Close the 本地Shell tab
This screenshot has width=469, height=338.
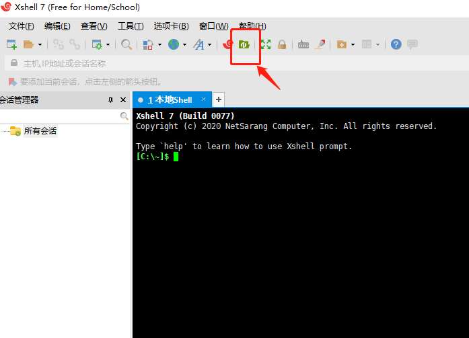click(203, 99)
